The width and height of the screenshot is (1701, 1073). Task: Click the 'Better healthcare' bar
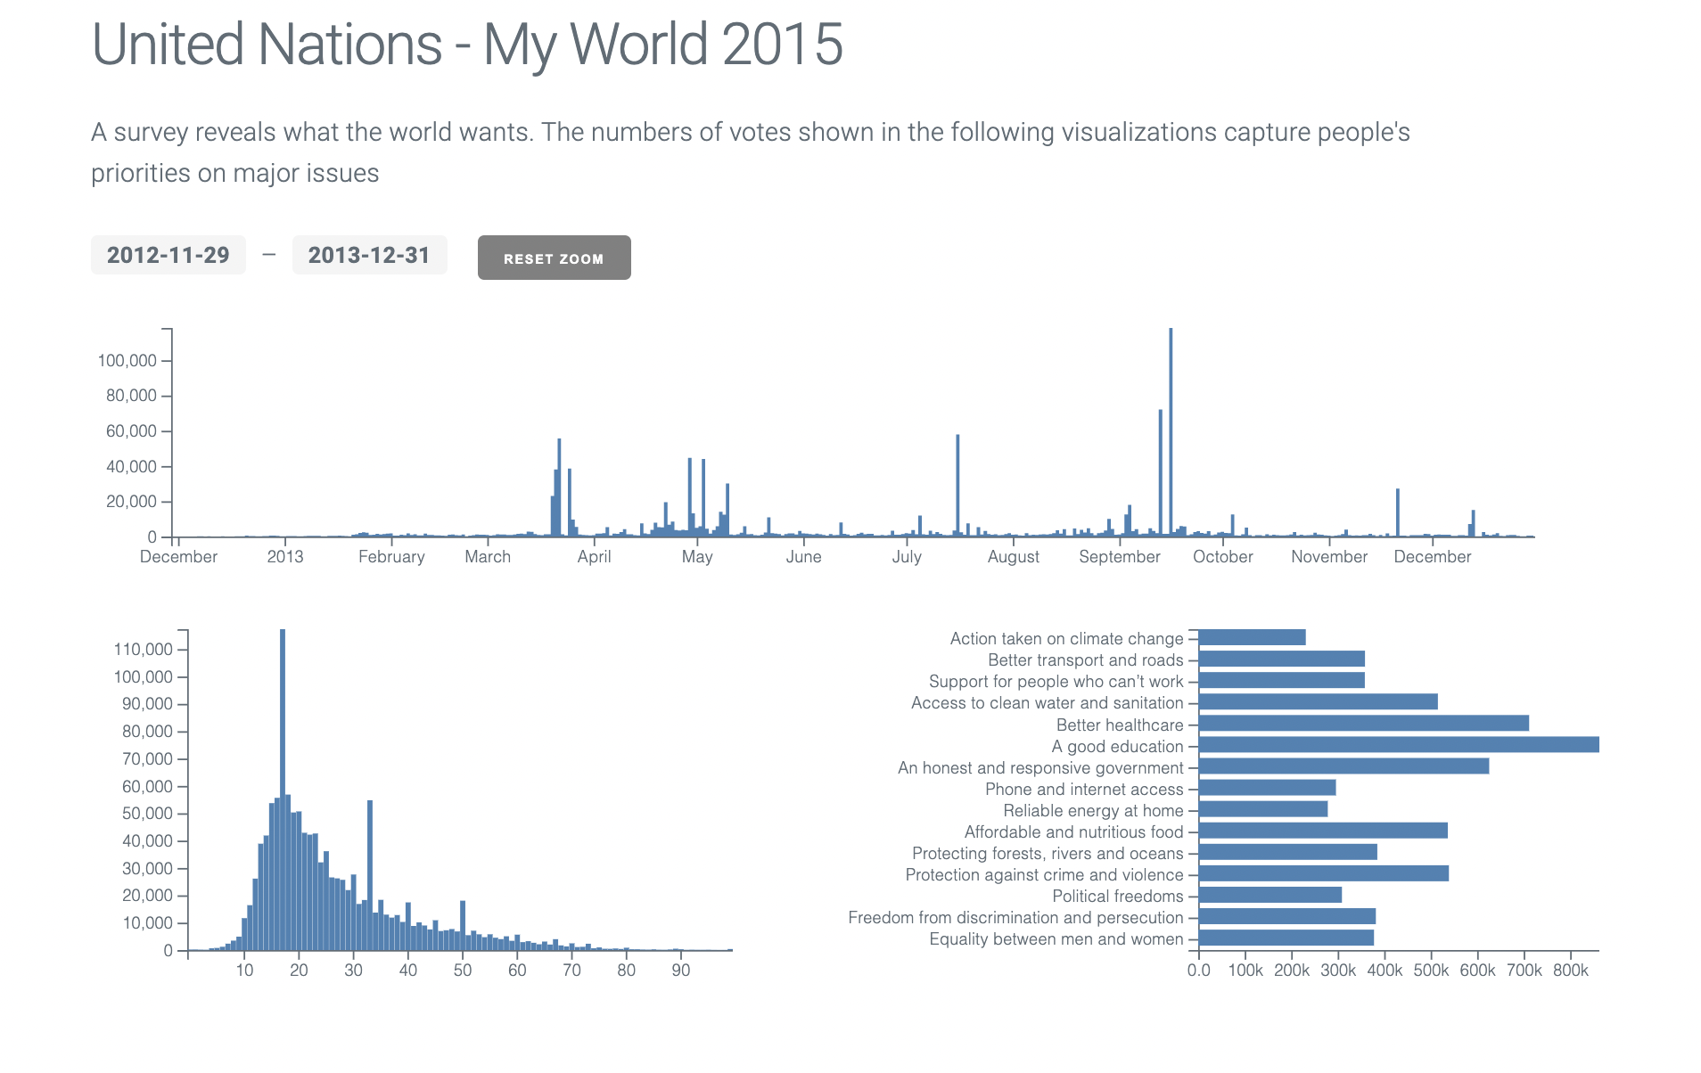pyautogui.click(x=1364, y=724)
